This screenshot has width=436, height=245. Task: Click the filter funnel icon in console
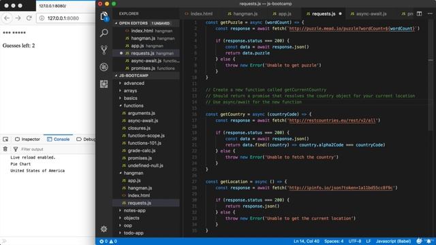coord(16,149)
